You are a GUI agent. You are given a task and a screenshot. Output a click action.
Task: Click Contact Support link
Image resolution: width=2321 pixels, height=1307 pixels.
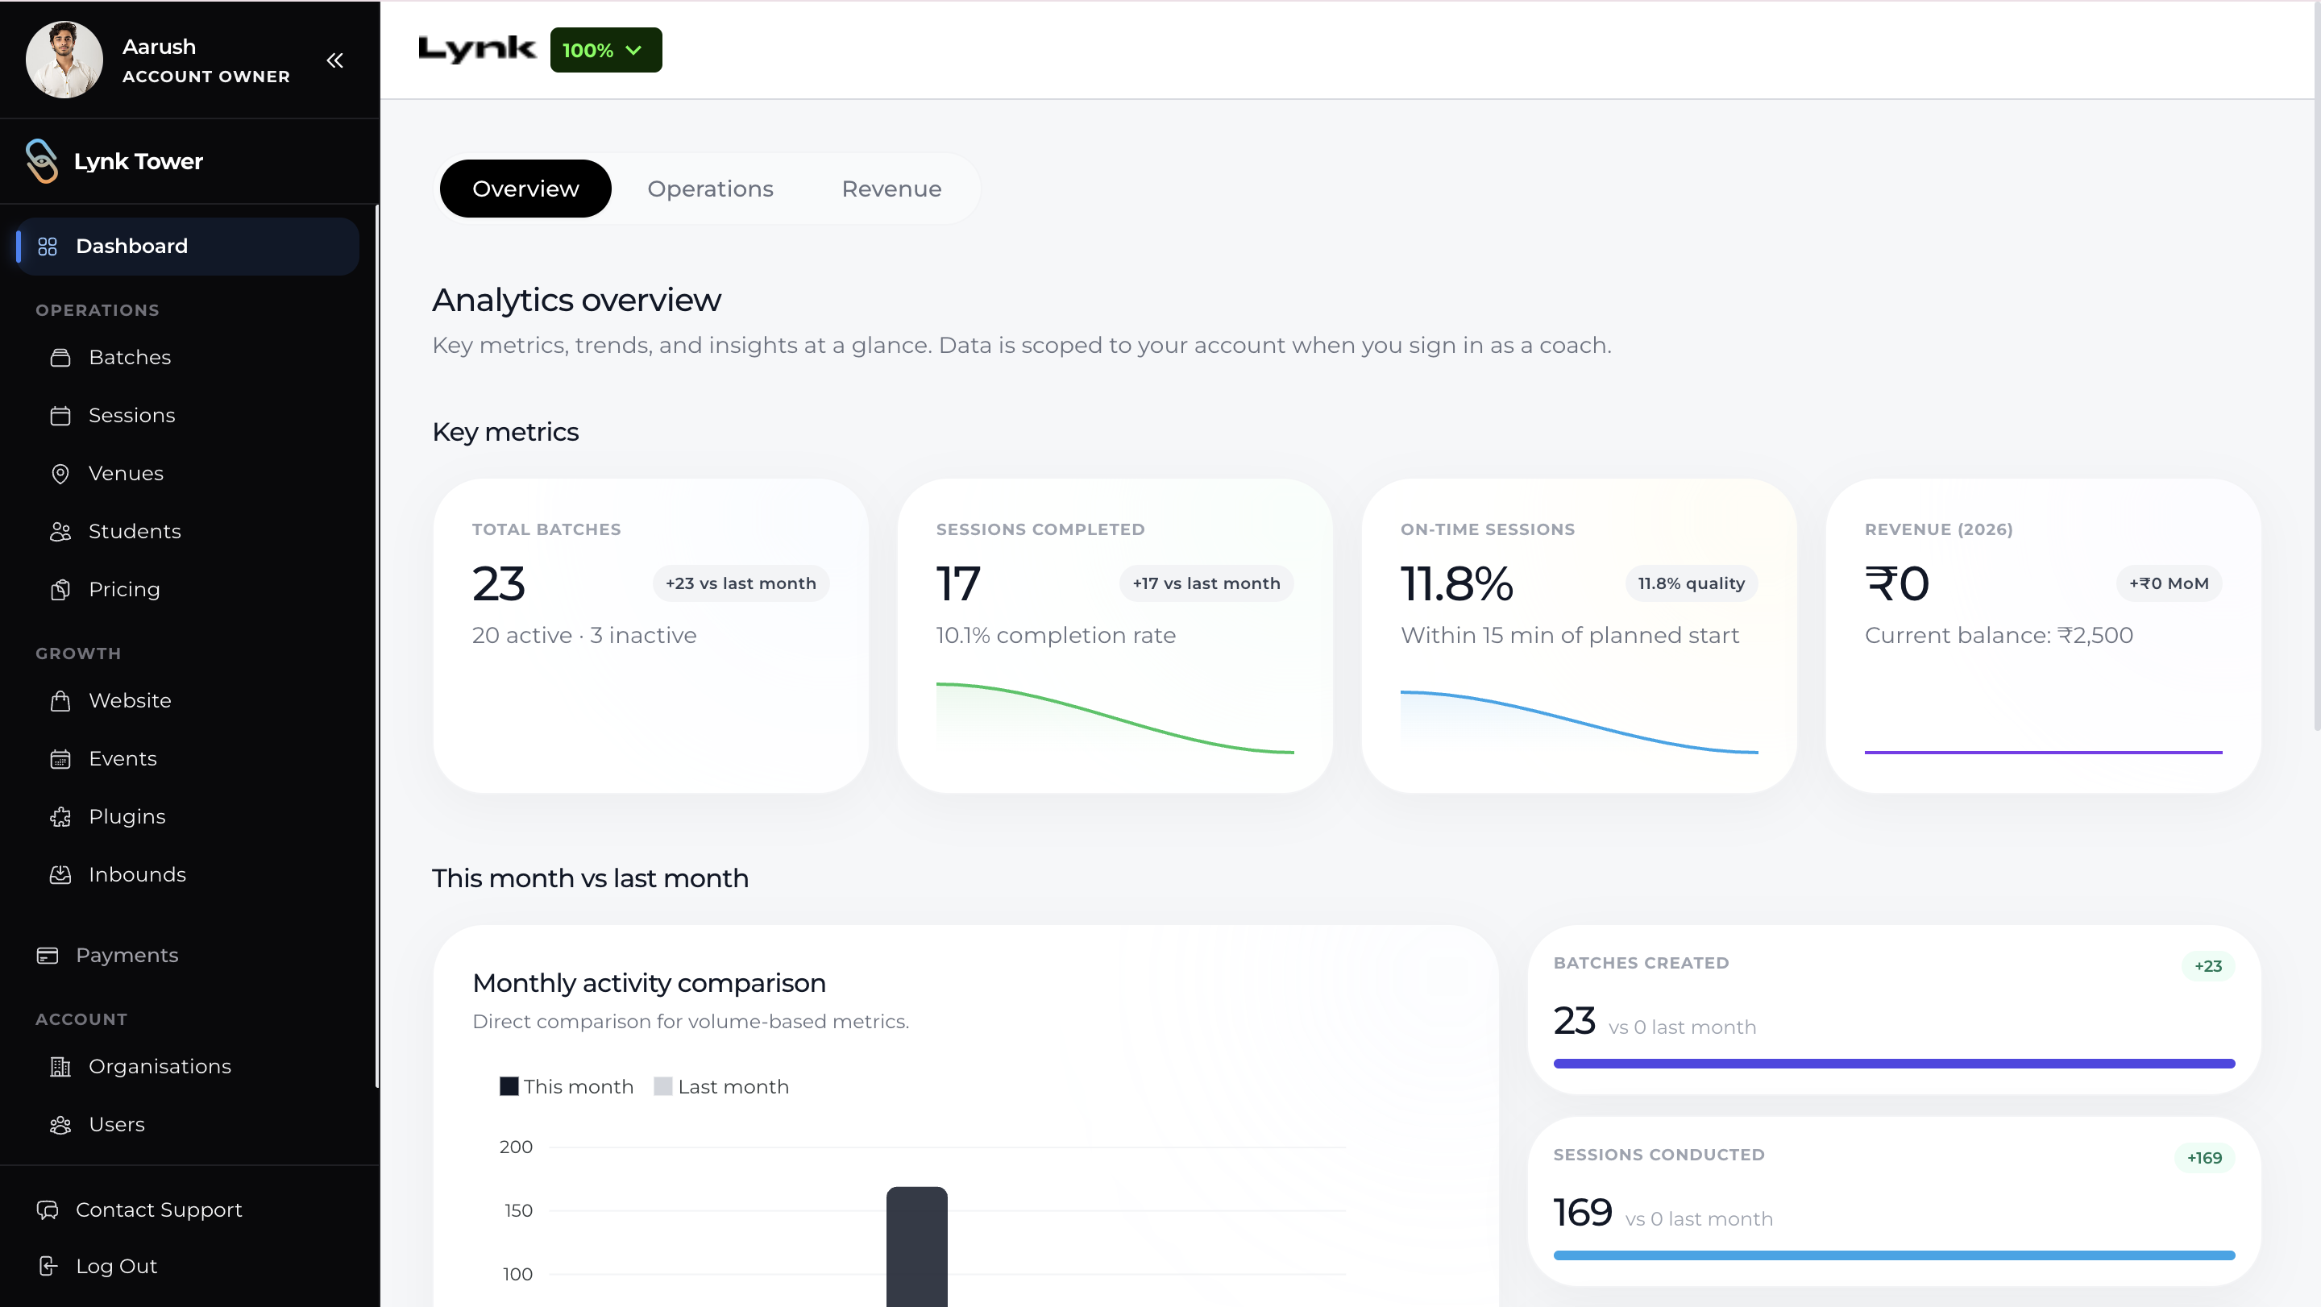(160, 1209)
